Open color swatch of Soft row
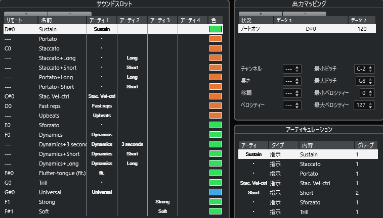 216,211
